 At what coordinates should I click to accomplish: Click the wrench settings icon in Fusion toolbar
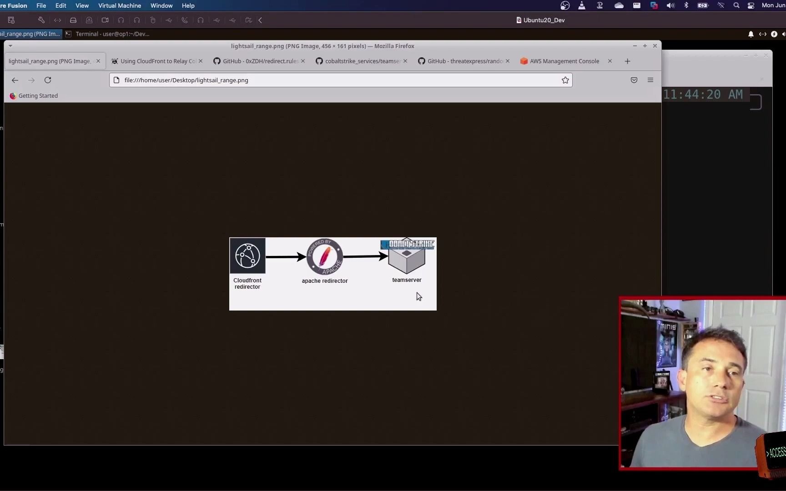tap(41, 20)
